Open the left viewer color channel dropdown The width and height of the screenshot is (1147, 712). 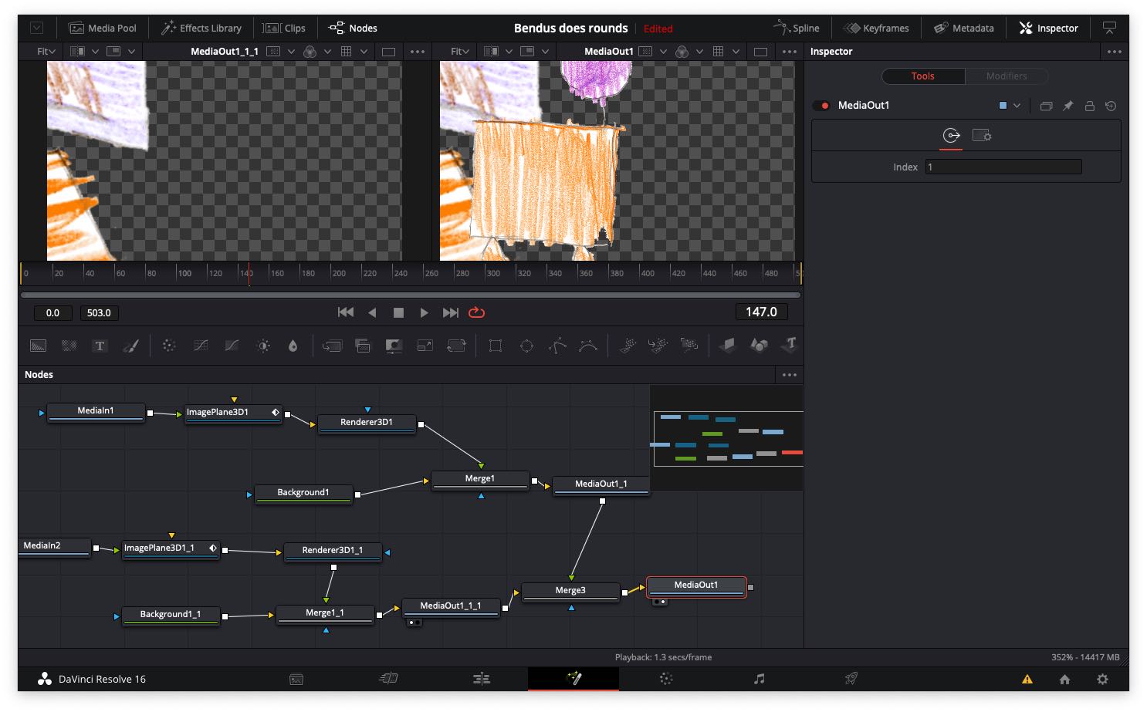[x=327, y=52]
